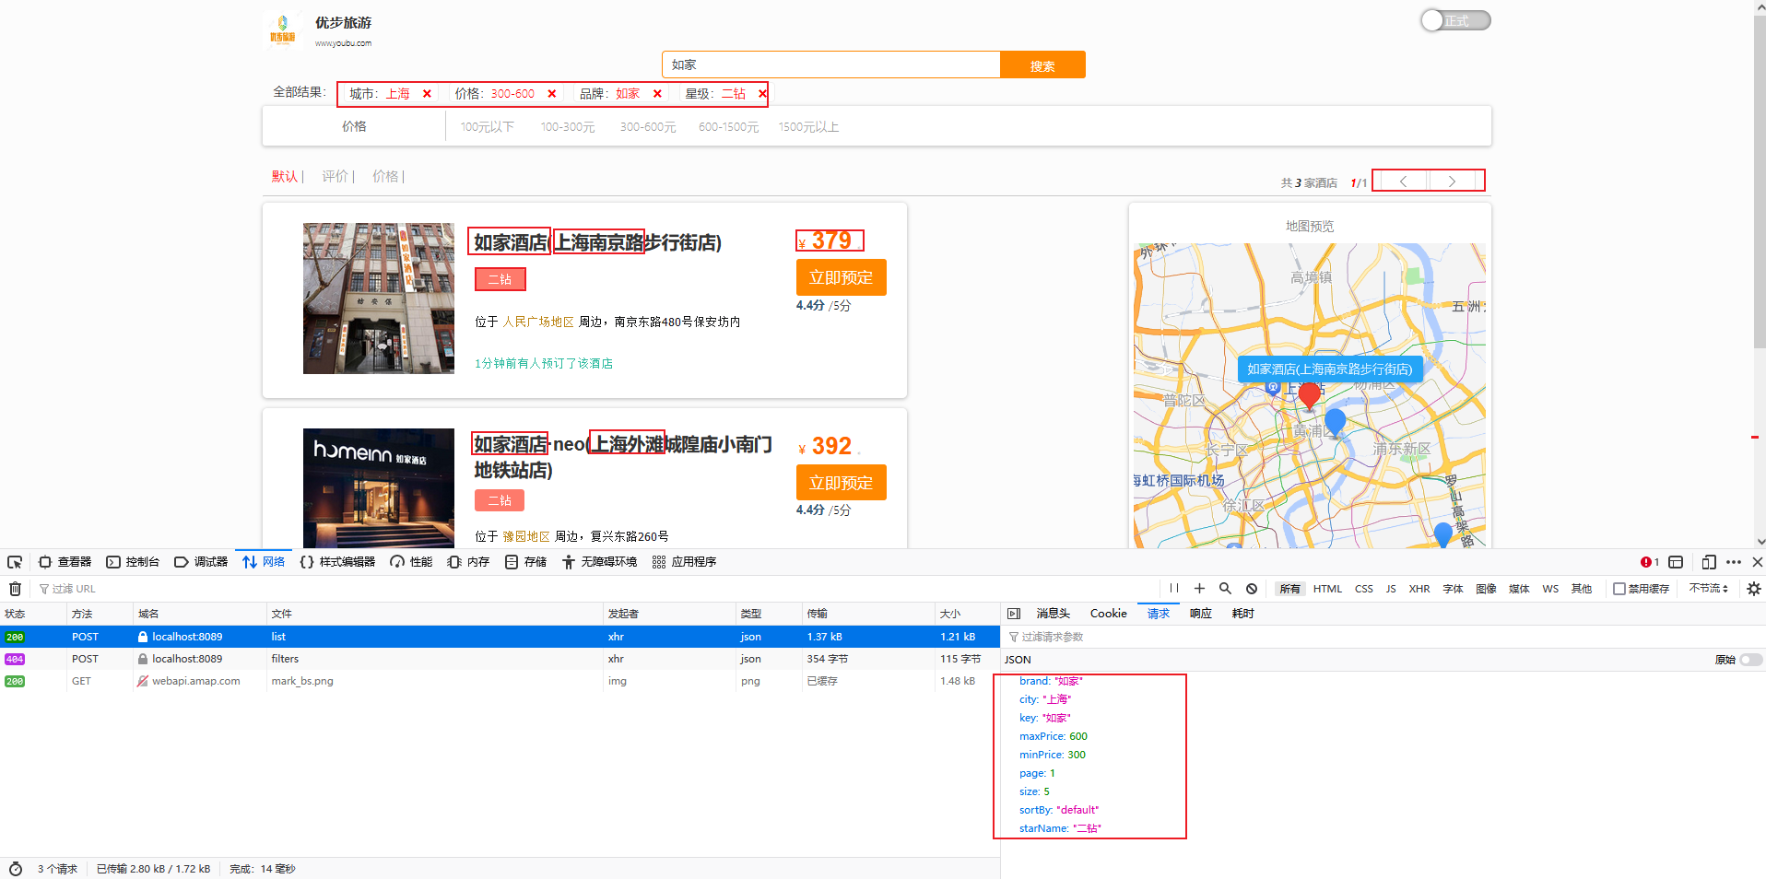
Task: Click the 1500元以上 price filter
Action: click(808, 127)
